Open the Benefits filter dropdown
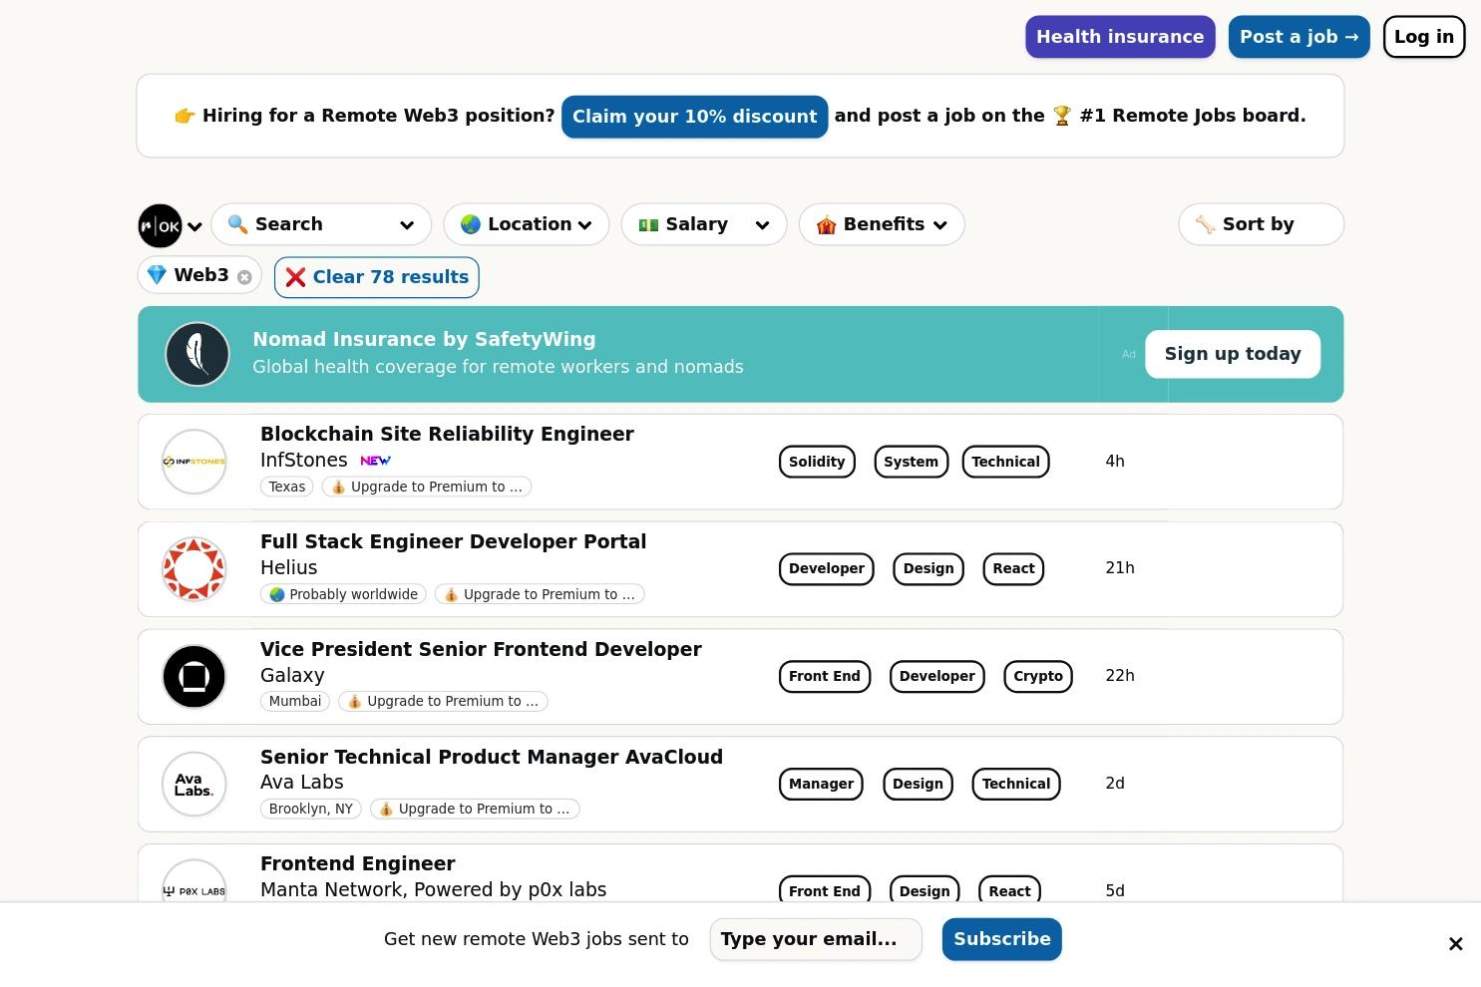The image size is (1481, 987). click(x=882, y=224)
